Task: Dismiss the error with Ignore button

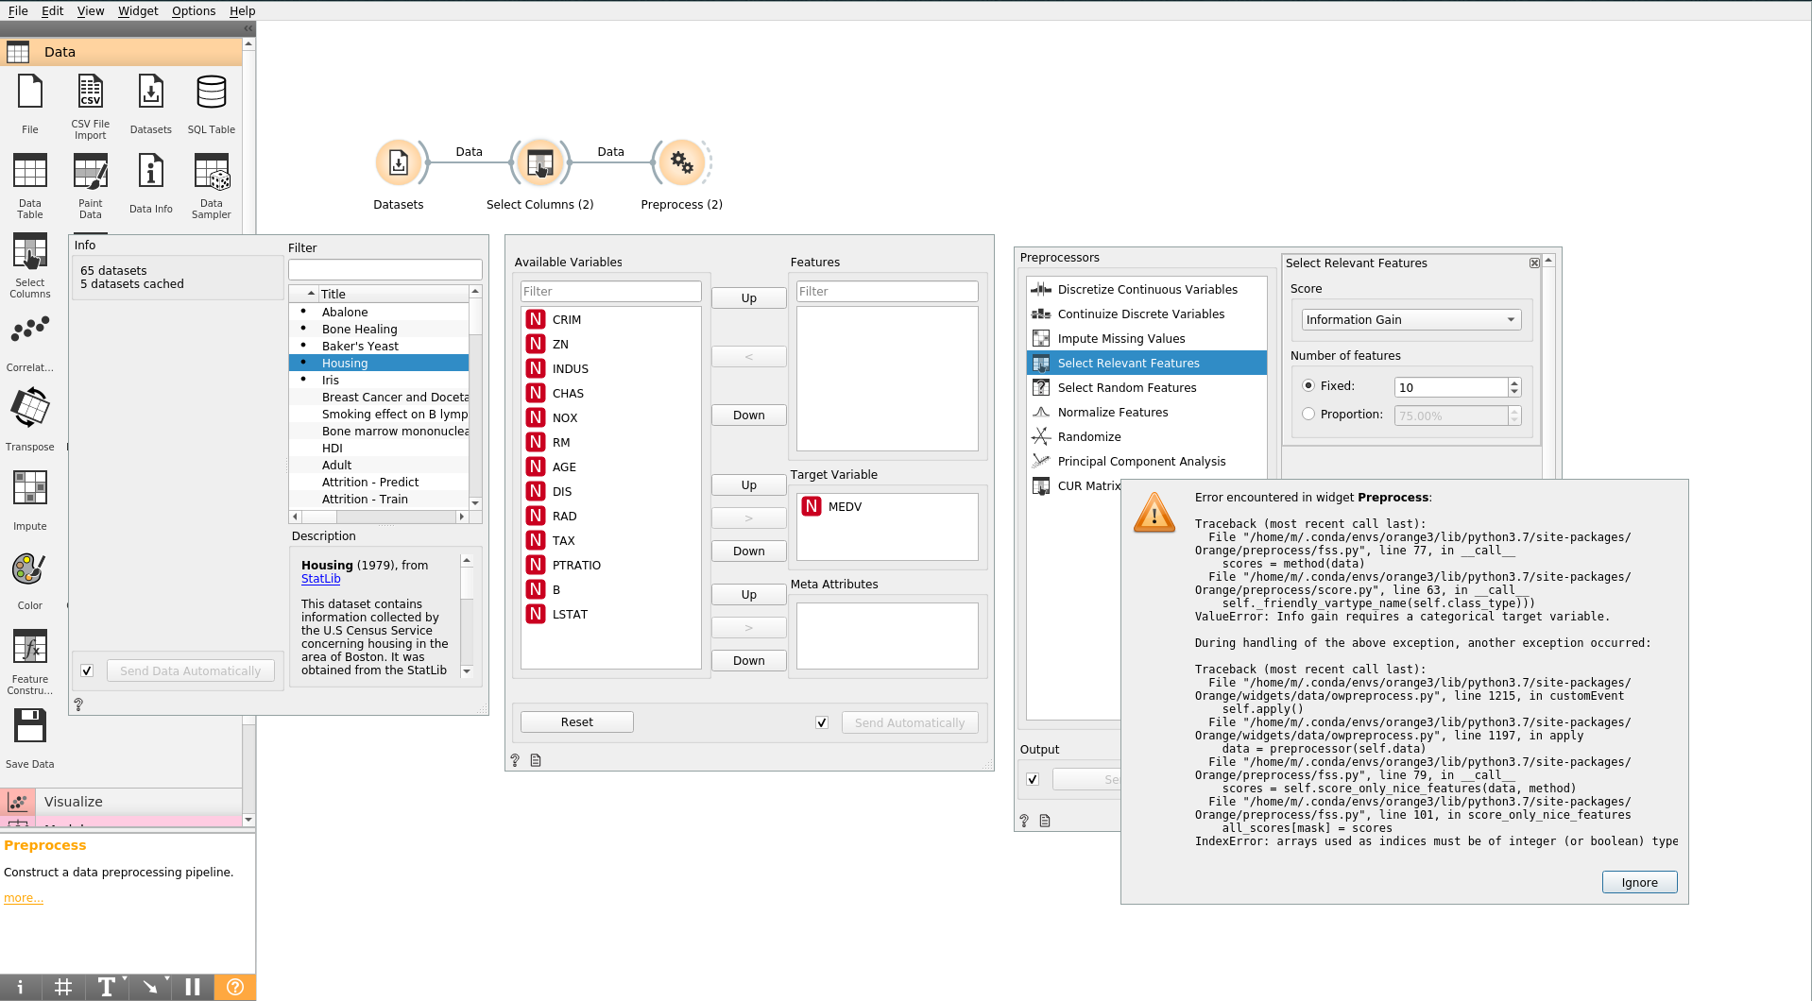Action: 1639,881
